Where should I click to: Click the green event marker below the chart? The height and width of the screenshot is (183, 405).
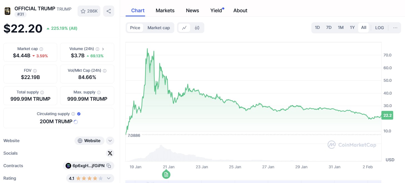tap(166, 174)
